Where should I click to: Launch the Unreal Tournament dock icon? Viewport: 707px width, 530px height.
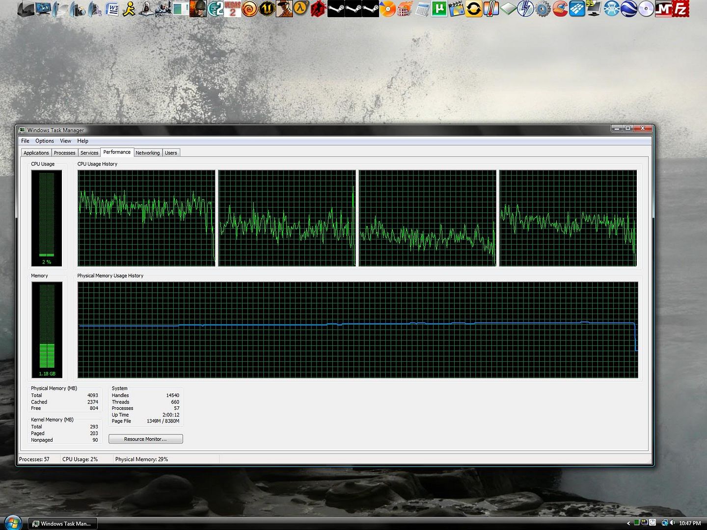pos(267,9)
